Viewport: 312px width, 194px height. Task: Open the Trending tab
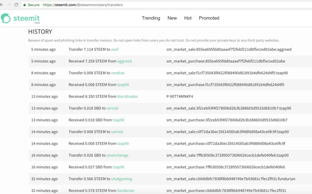coord(151,18)
